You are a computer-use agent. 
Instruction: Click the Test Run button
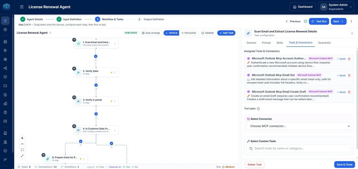(319, 21)
